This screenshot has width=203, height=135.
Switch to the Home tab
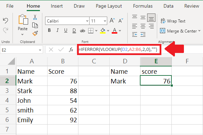(33, 6)
